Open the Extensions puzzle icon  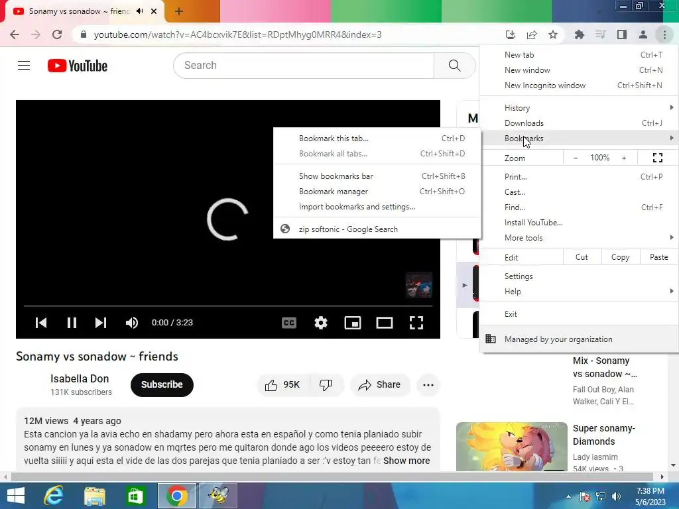[580, 34]
